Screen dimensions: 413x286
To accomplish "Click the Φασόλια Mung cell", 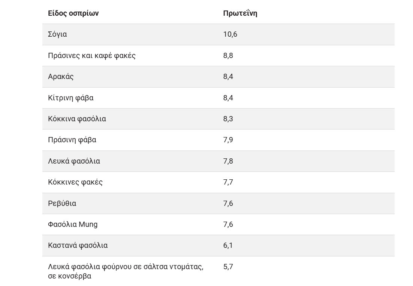I will pyautogui.click(x=73, y=225).
